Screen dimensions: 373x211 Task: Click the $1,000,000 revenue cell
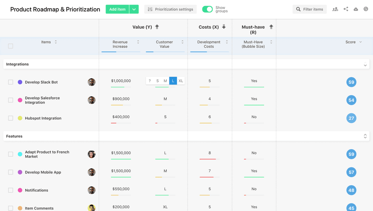(x=121, y=81)
